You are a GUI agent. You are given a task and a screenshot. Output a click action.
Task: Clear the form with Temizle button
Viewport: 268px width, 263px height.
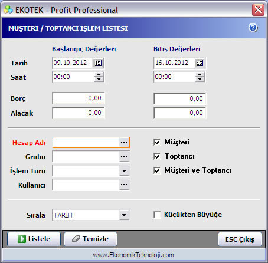pos(90,239)
